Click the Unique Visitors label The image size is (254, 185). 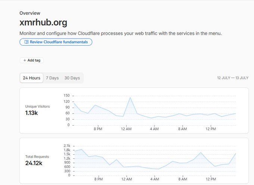(x=37, y=107)
